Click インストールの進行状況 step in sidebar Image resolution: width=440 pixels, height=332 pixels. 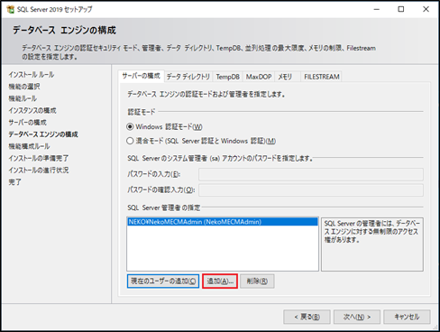(39, 171)
